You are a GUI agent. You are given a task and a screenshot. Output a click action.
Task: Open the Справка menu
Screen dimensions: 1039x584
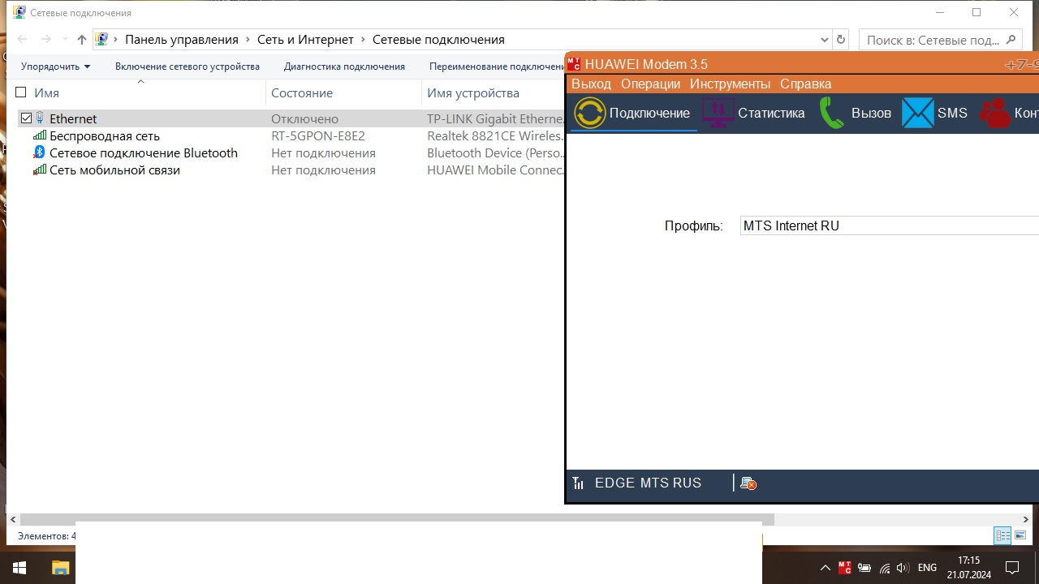tap(805, 84)
